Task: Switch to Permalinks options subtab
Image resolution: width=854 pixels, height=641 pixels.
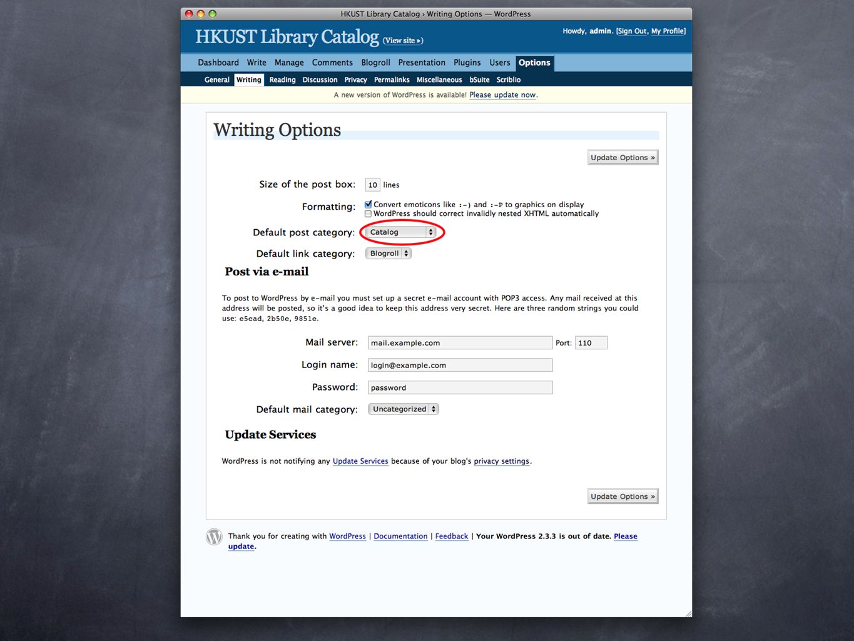Action: coord(392,79)
